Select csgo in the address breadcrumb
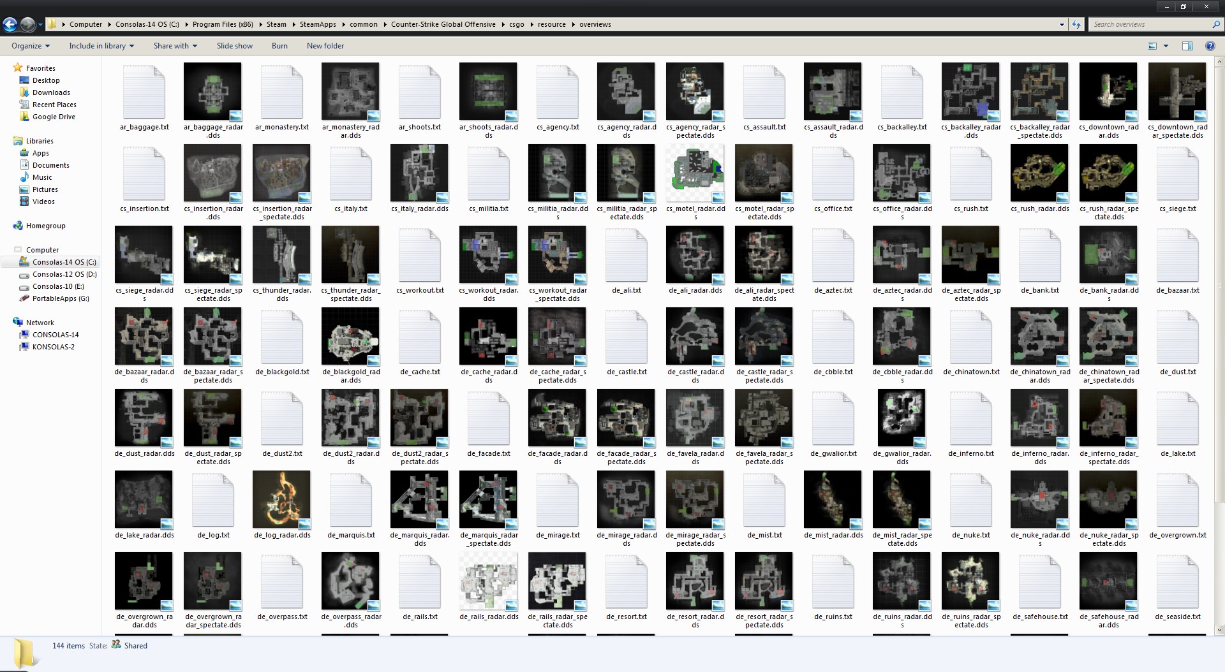1225x672 pixels. [517, 24]
